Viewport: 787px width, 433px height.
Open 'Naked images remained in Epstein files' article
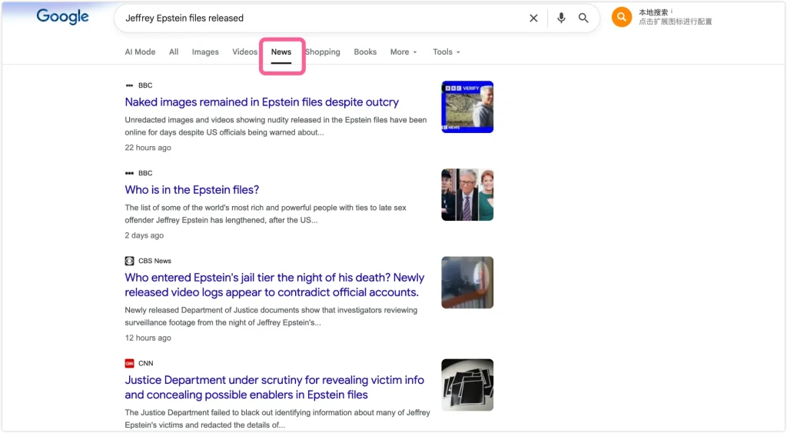tap(261, 102)
